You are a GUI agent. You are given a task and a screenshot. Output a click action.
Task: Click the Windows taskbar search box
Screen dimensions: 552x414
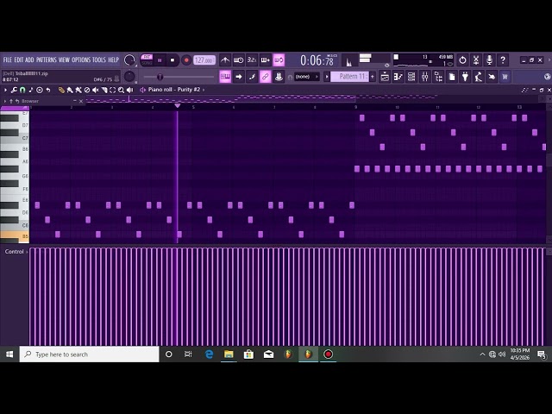pyautogui.click(x=89, y=354)
